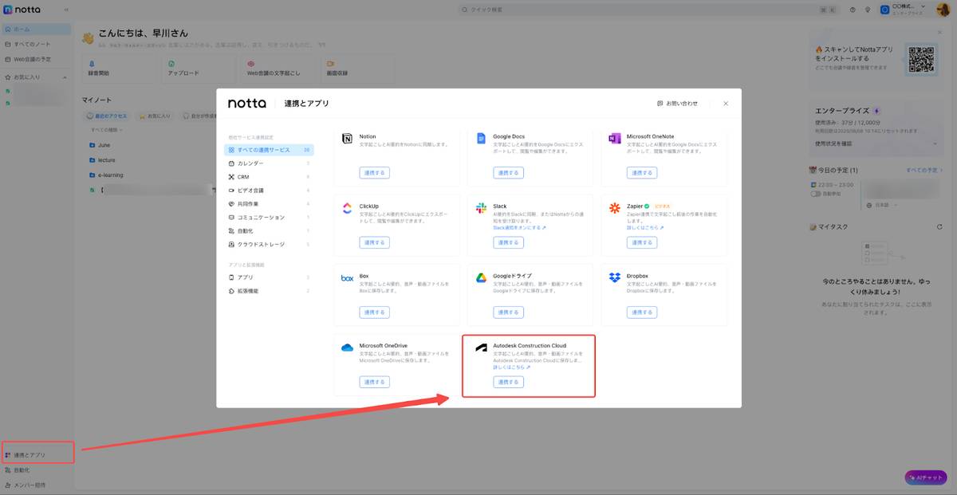The height and width of the screenshot is (495, 957).
Task: Click the Dropbox logo icon
Action: coord(614,277)
